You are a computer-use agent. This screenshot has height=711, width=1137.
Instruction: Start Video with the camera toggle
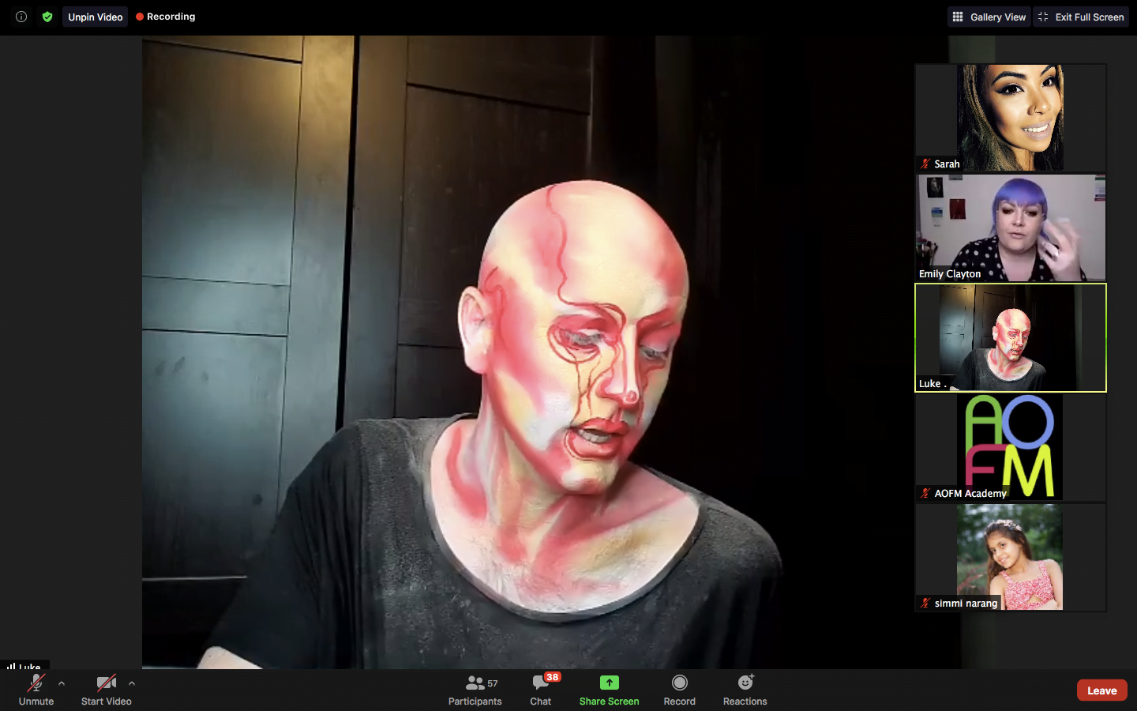106,689
